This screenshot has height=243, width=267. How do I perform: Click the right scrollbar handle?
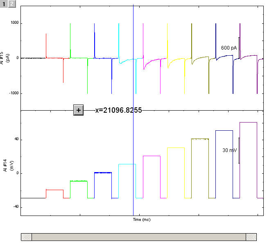(x=251, y=237)
